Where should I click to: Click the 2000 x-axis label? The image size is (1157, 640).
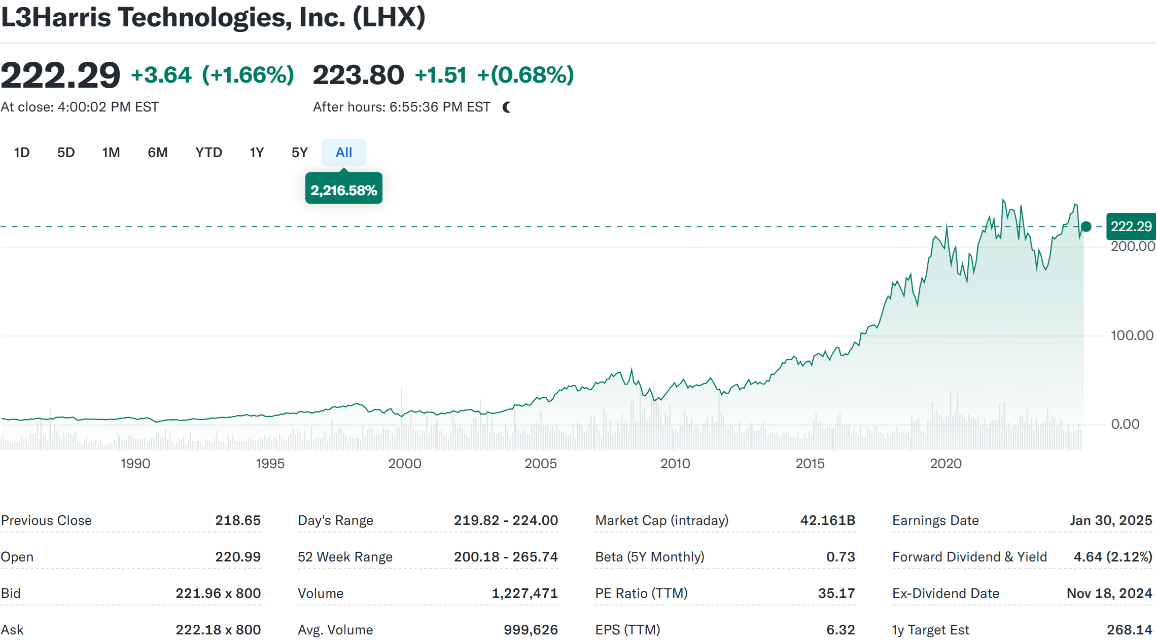[x=405, y=464]
